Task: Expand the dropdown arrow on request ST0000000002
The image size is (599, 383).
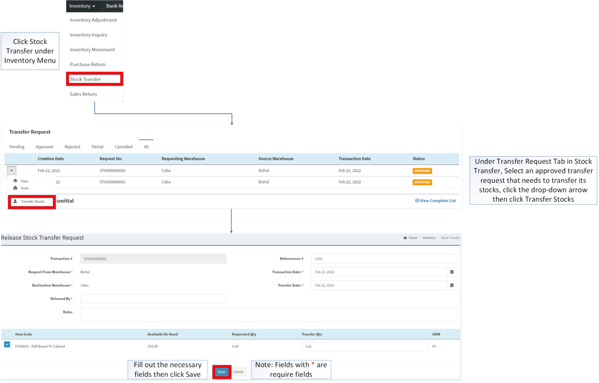Action: (x=11, y=170)
